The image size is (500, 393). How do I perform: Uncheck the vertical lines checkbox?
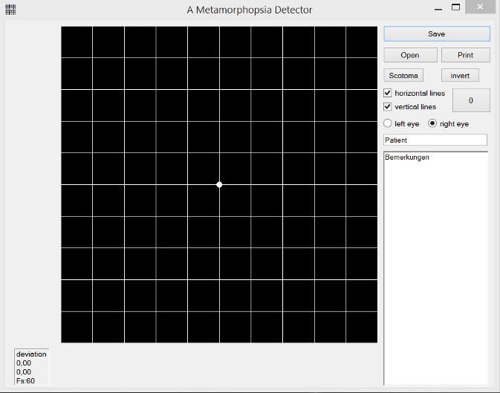pos(387,106)
